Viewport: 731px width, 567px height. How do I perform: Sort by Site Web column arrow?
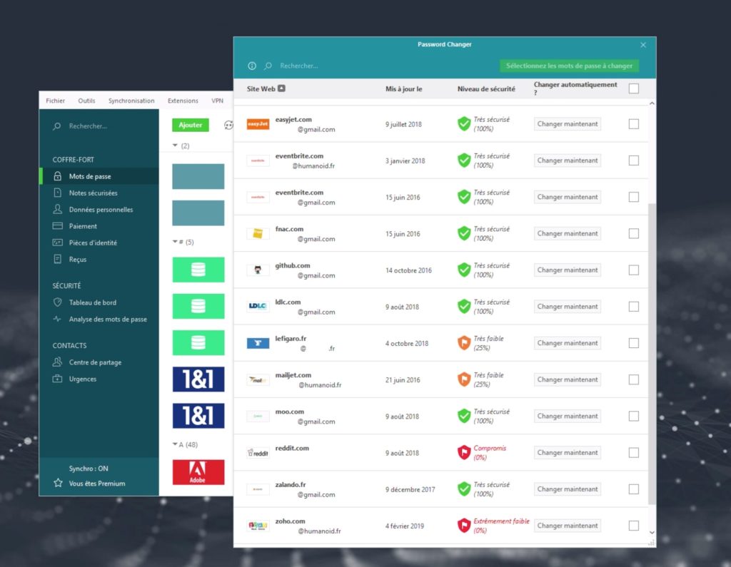point(281,88)
